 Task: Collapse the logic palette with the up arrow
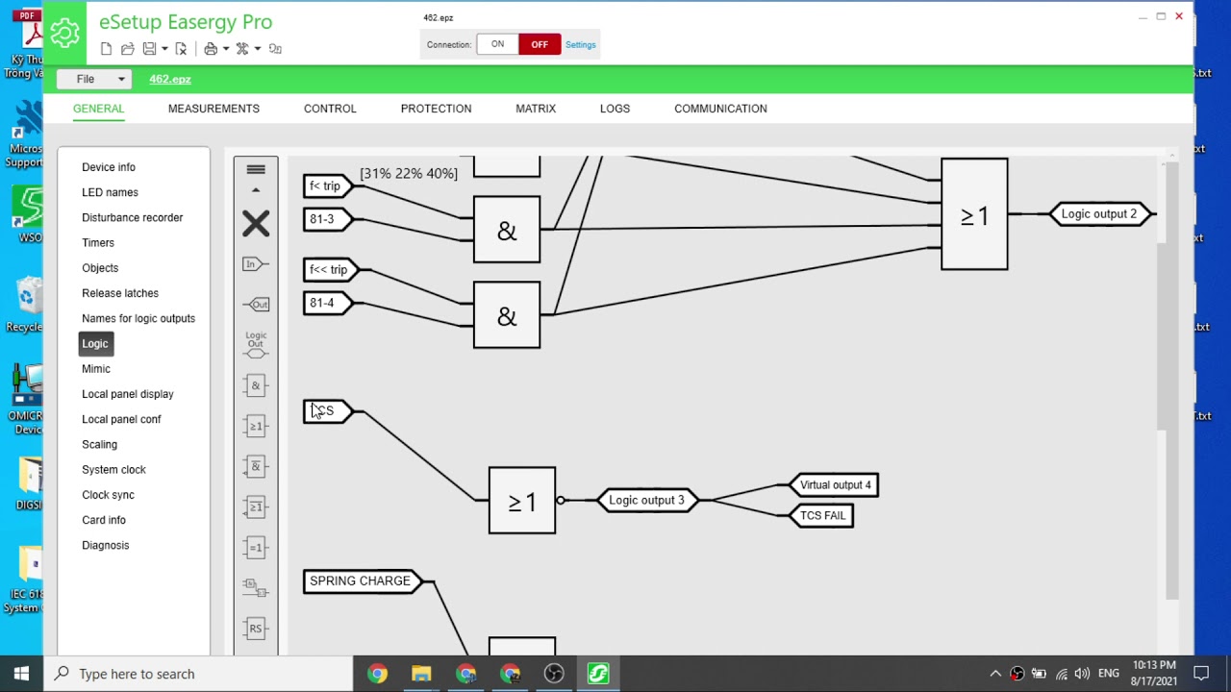coord(256,190)
